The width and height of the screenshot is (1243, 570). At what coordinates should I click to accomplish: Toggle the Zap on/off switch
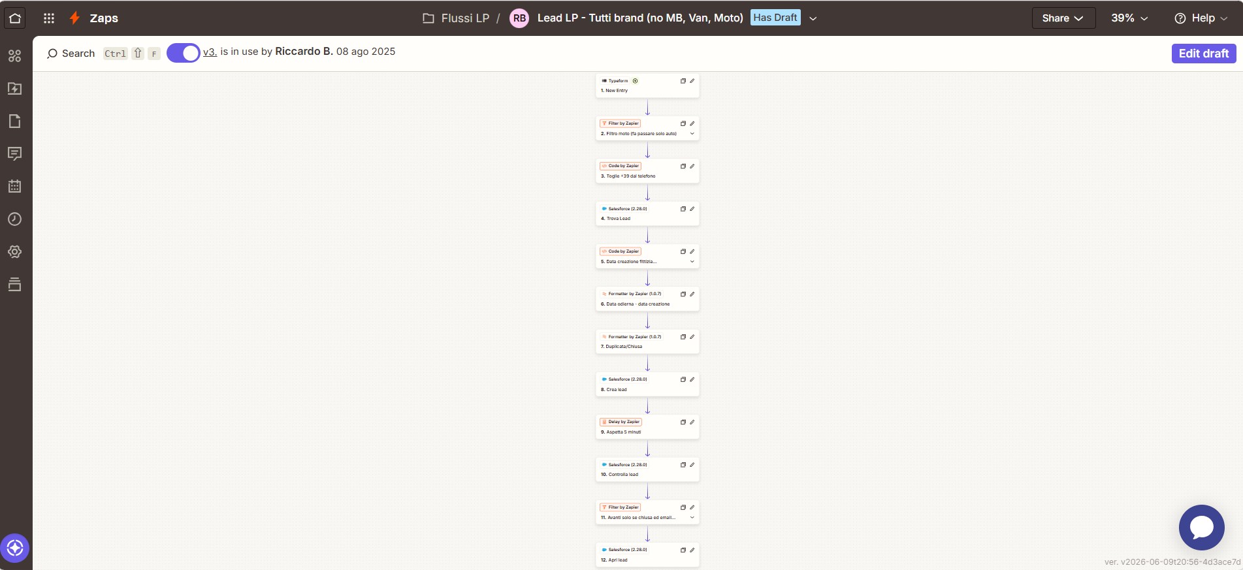click(x=183, y=54)
